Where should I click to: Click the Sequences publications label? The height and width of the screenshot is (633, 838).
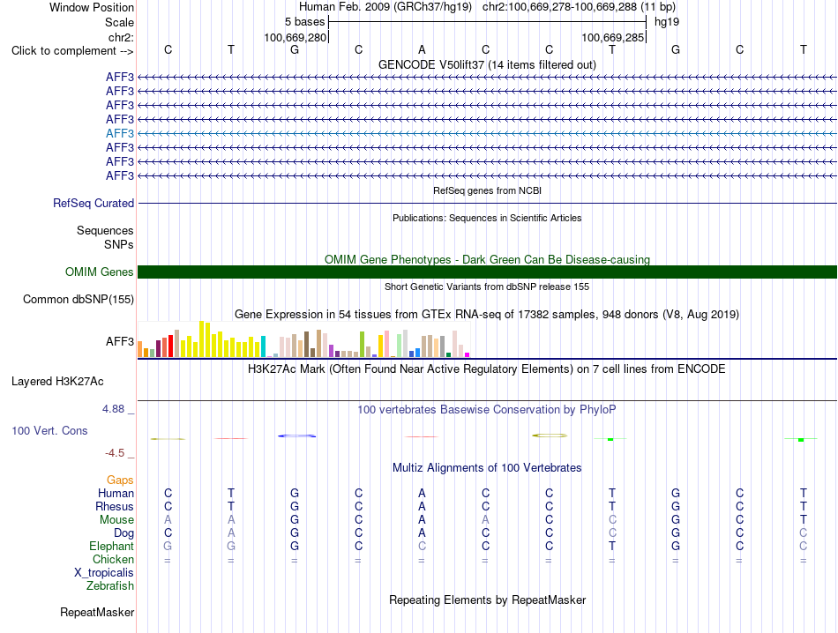pos(105,230)
